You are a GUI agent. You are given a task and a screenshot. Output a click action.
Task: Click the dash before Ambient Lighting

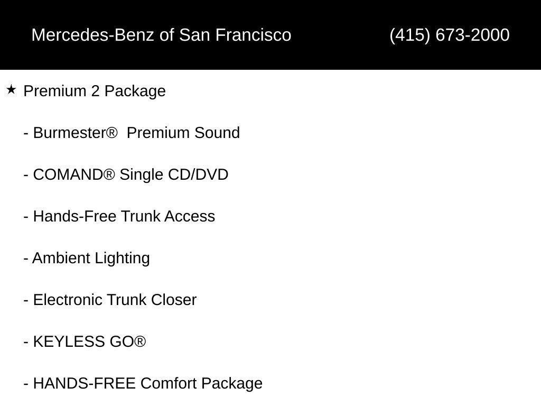pyautogui.click(x=26, y=259)
